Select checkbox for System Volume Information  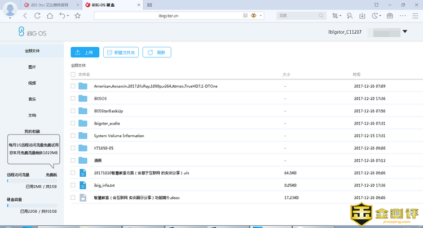pos(73,136)
